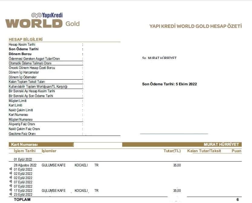The width and height of the screenshot is (252, 203).
Task: Click 'Otomatik Ödeme Talimatı Oranı' label
Action: pyautogui.click(x=30, y=63)
